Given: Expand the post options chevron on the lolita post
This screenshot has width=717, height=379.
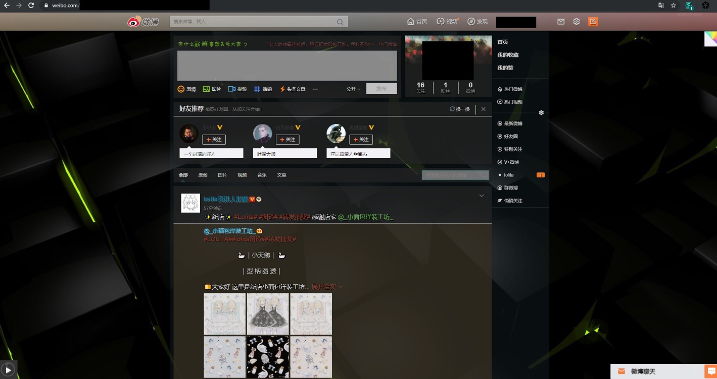Looking at the screenshot, I should tap(482, 196).
